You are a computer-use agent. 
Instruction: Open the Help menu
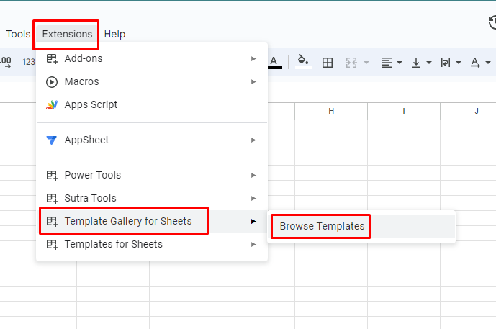coord(114,34)
